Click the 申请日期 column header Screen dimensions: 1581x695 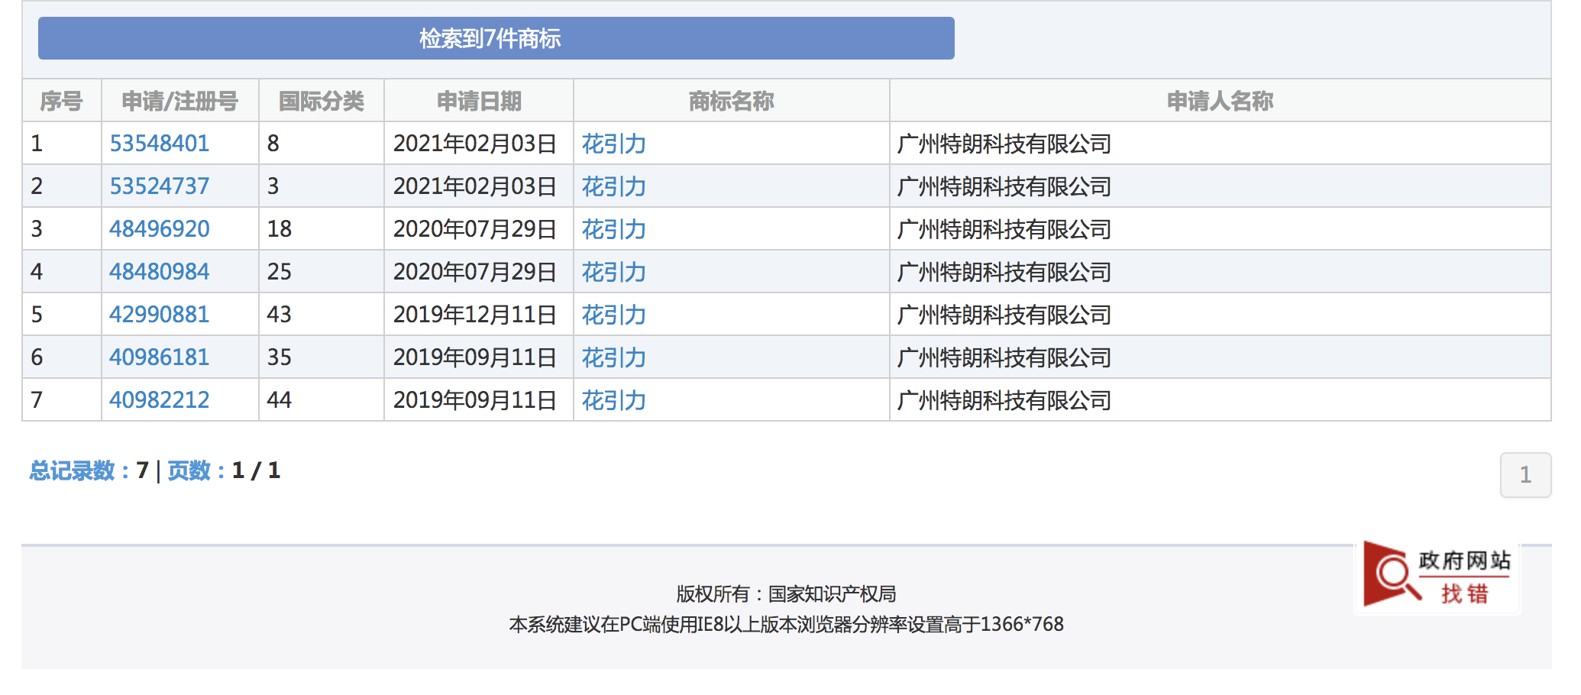tap(479, 101)
